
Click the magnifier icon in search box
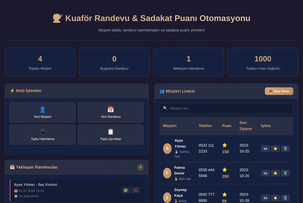pos(165,108)
